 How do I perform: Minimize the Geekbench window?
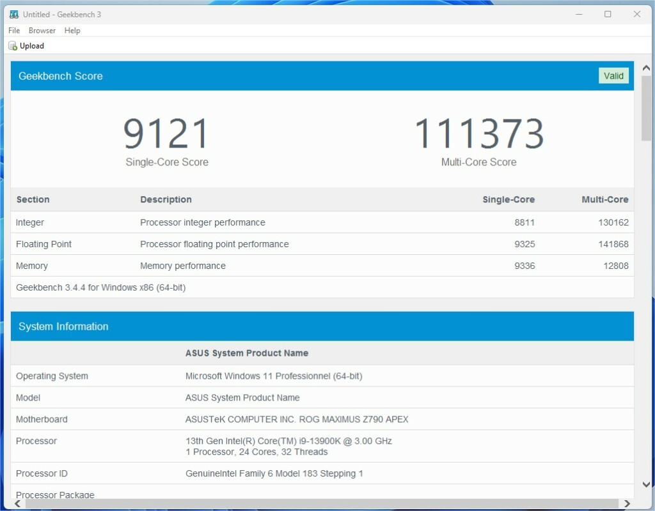[x=579, y=14]
